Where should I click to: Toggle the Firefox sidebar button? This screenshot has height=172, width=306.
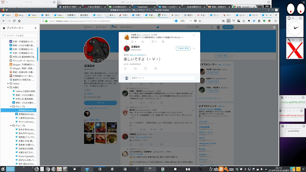pyautogui.click(x=229, y=21)
